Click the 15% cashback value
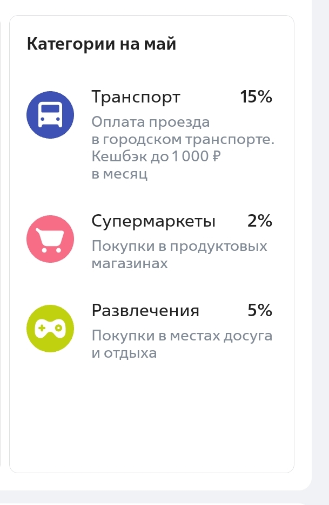329x505 pixels. point(256,97)
